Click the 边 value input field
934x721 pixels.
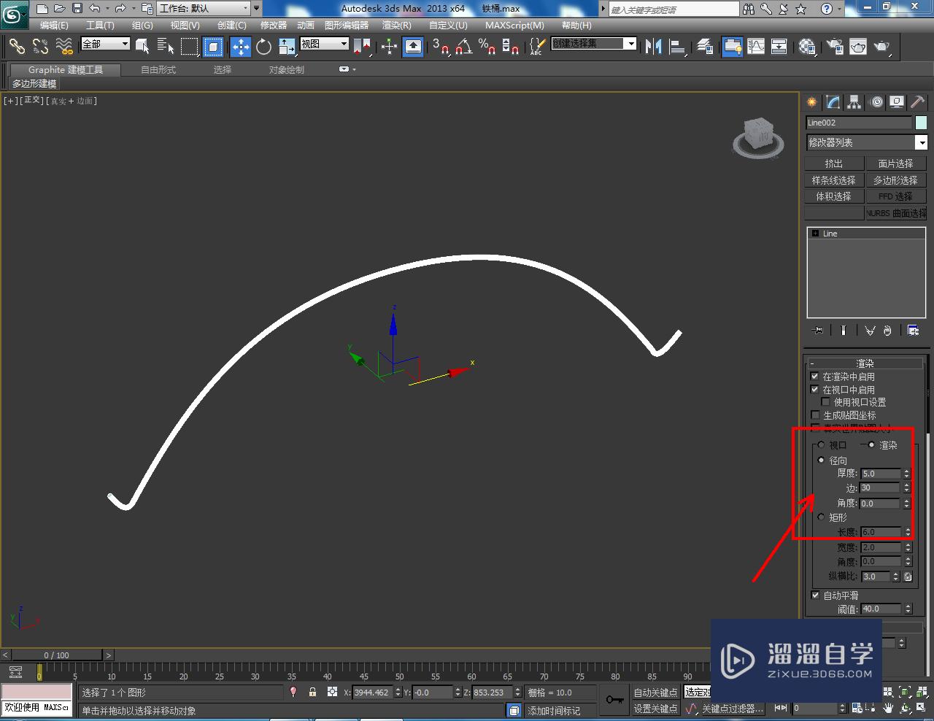(881, 488)
